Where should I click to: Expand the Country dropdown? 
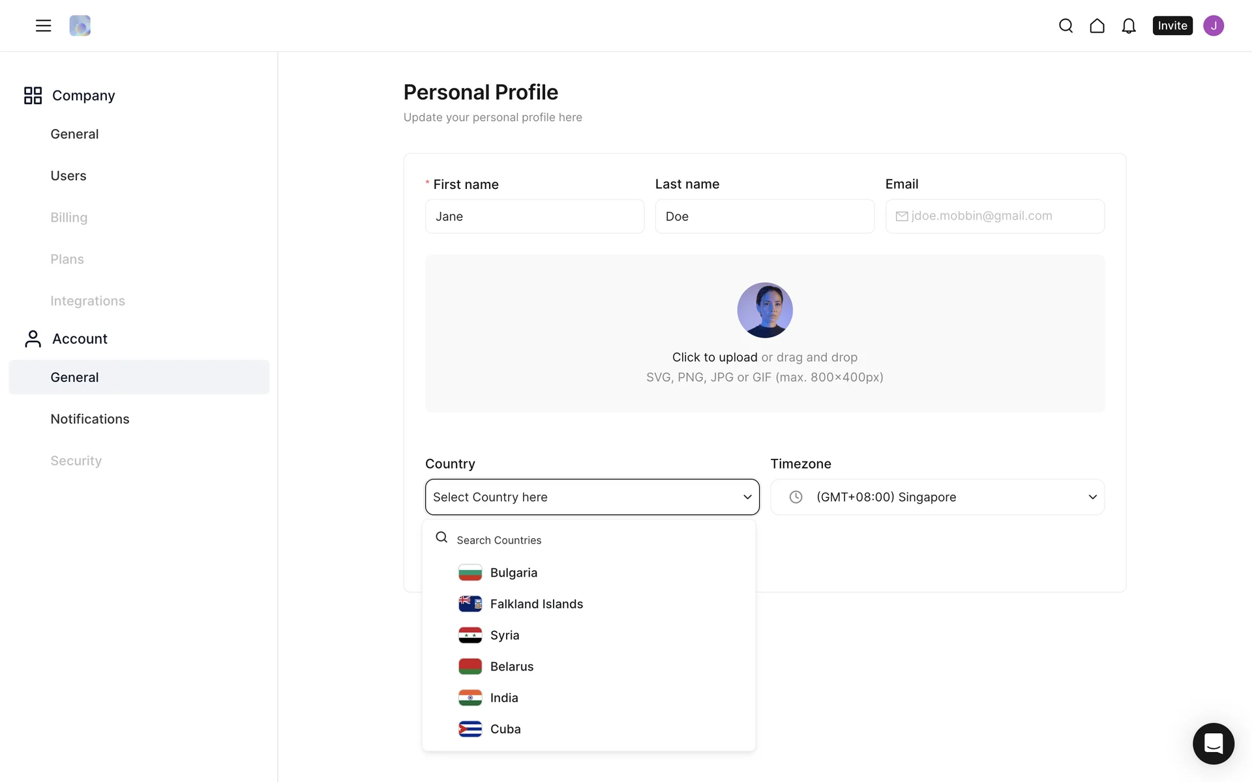pyautogui.click(x=591, y=497)
